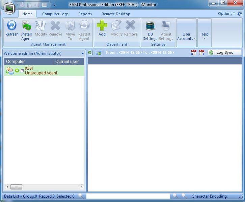The height and width of the screenshot is (202, 245).
Task: Open the Reports tab
Action: (85, 14)
